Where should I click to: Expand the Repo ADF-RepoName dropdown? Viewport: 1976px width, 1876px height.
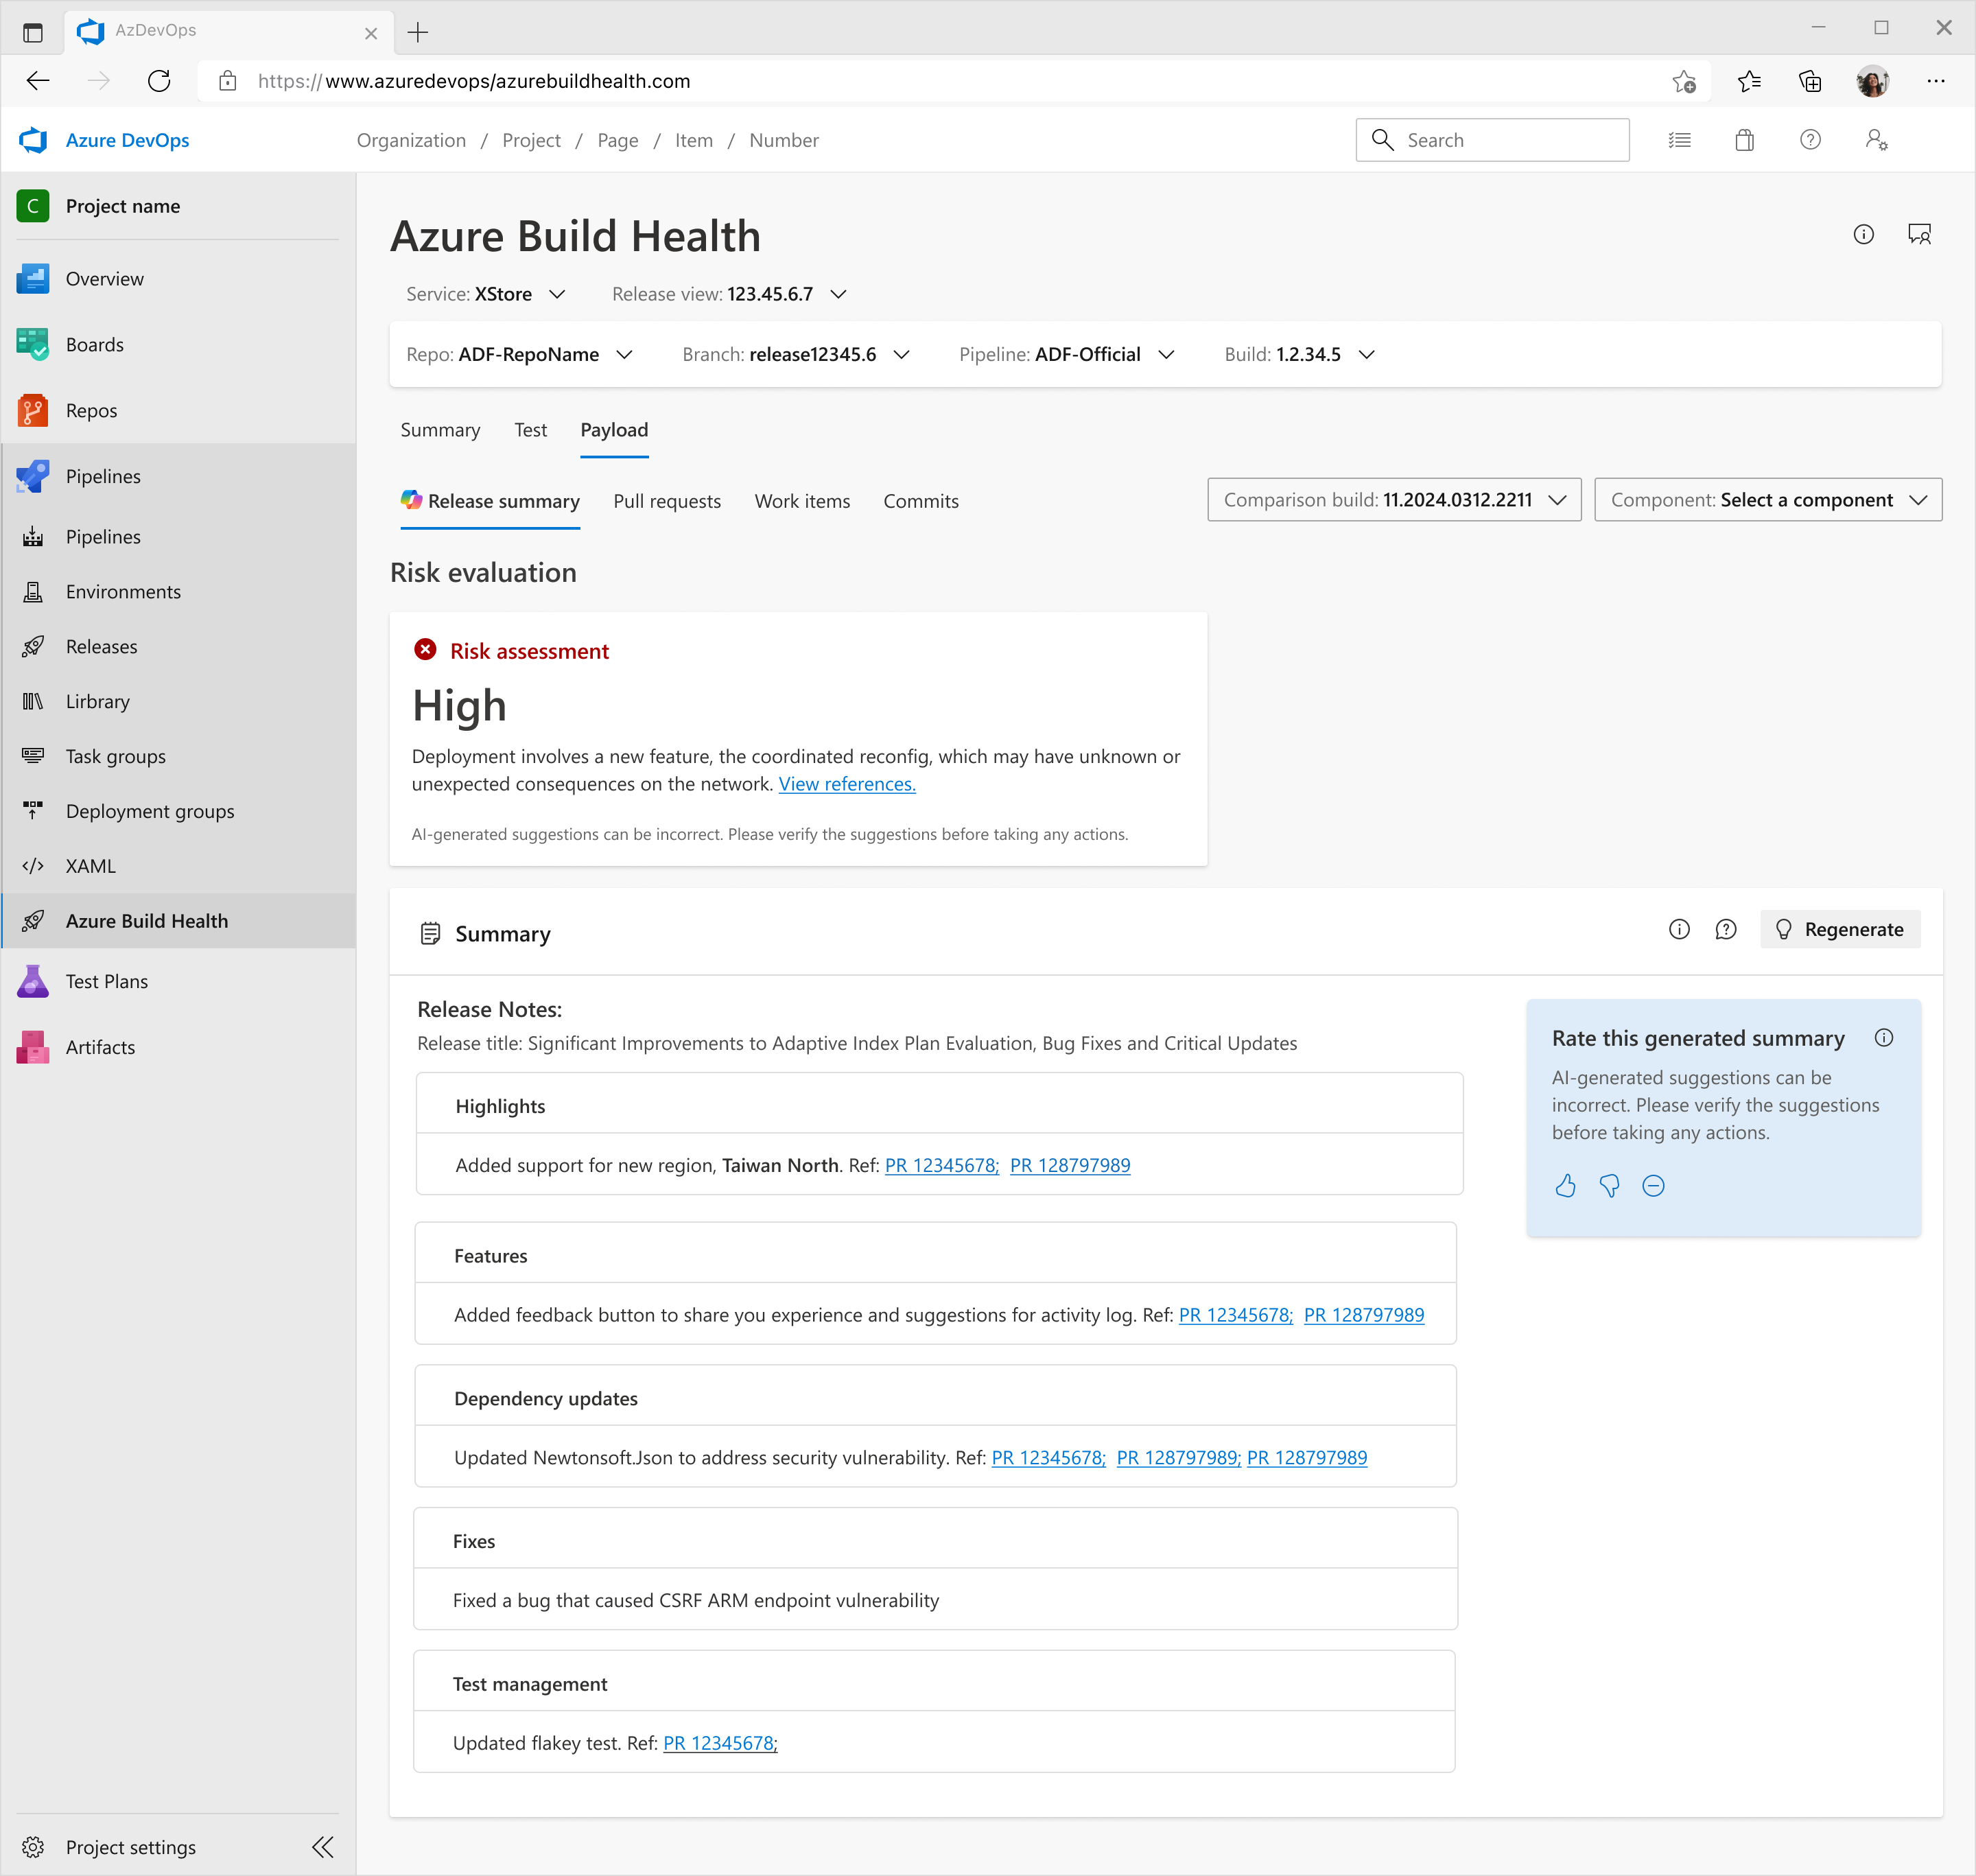pos(519,355)
